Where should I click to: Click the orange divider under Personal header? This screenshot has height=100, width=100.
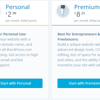(24, 25)
